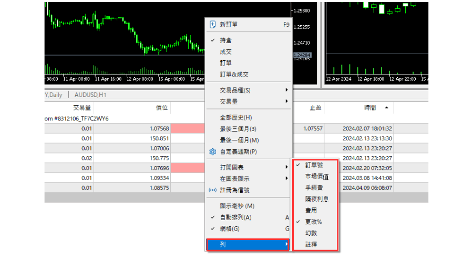The width and height of the screenshot is (473, 262).
Task: Enable the 隔夜利息 swap column
Action: pyautogui.click(x=316, y=199)
